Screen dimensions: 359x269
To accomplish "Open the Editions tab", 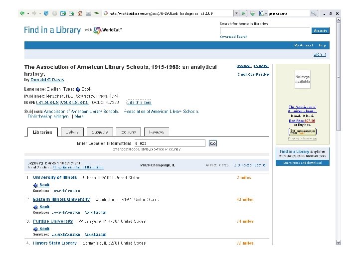I will coord(129,132).
